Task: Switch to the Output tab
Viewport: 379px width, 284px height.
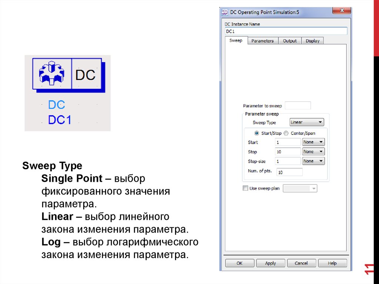Action: (x=290, y=41)
